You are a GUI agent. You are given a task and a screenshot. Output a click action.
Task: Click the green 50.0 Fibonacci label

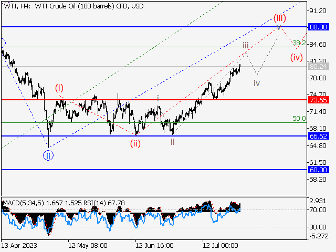pos(299,119)
